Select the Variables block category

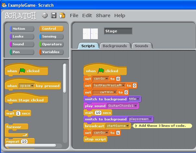click(x=52, y=52)
